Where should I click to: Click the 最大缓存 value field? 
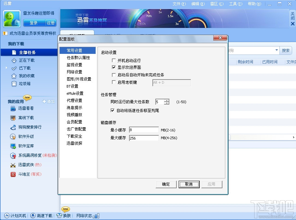[x=143, y=138]
